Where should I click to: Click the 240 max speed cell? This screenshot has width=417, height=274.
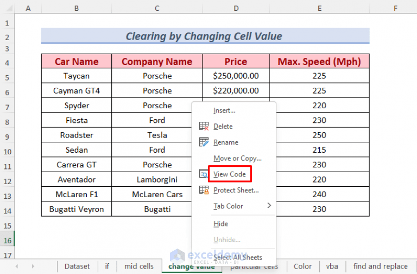(319, 194)
